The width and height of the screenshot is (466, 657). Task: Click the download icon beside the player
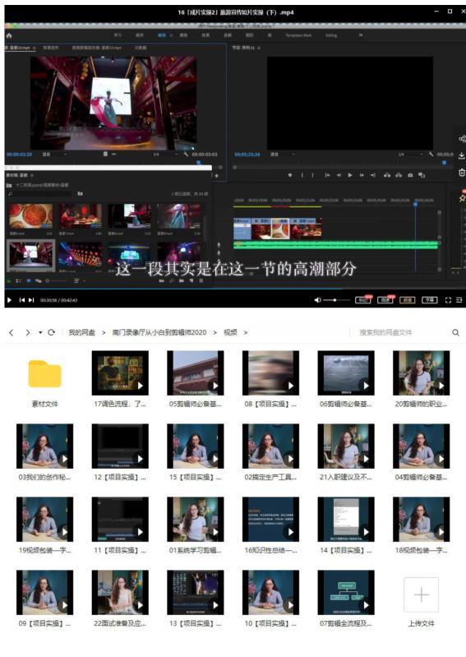(462, 155)
